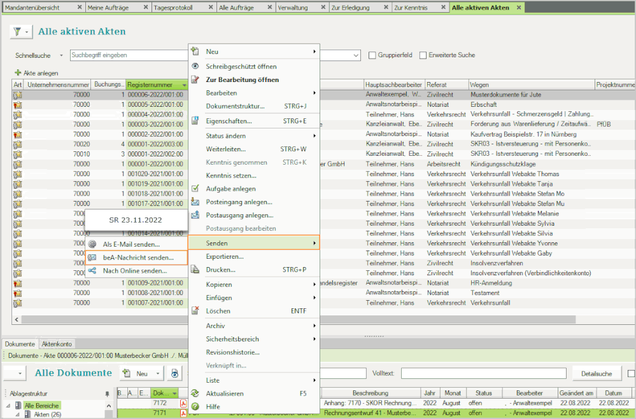Viewport: 636px width, 419px height.
Task: Click the Hilfe question mark icon
Action: [195, 406]
